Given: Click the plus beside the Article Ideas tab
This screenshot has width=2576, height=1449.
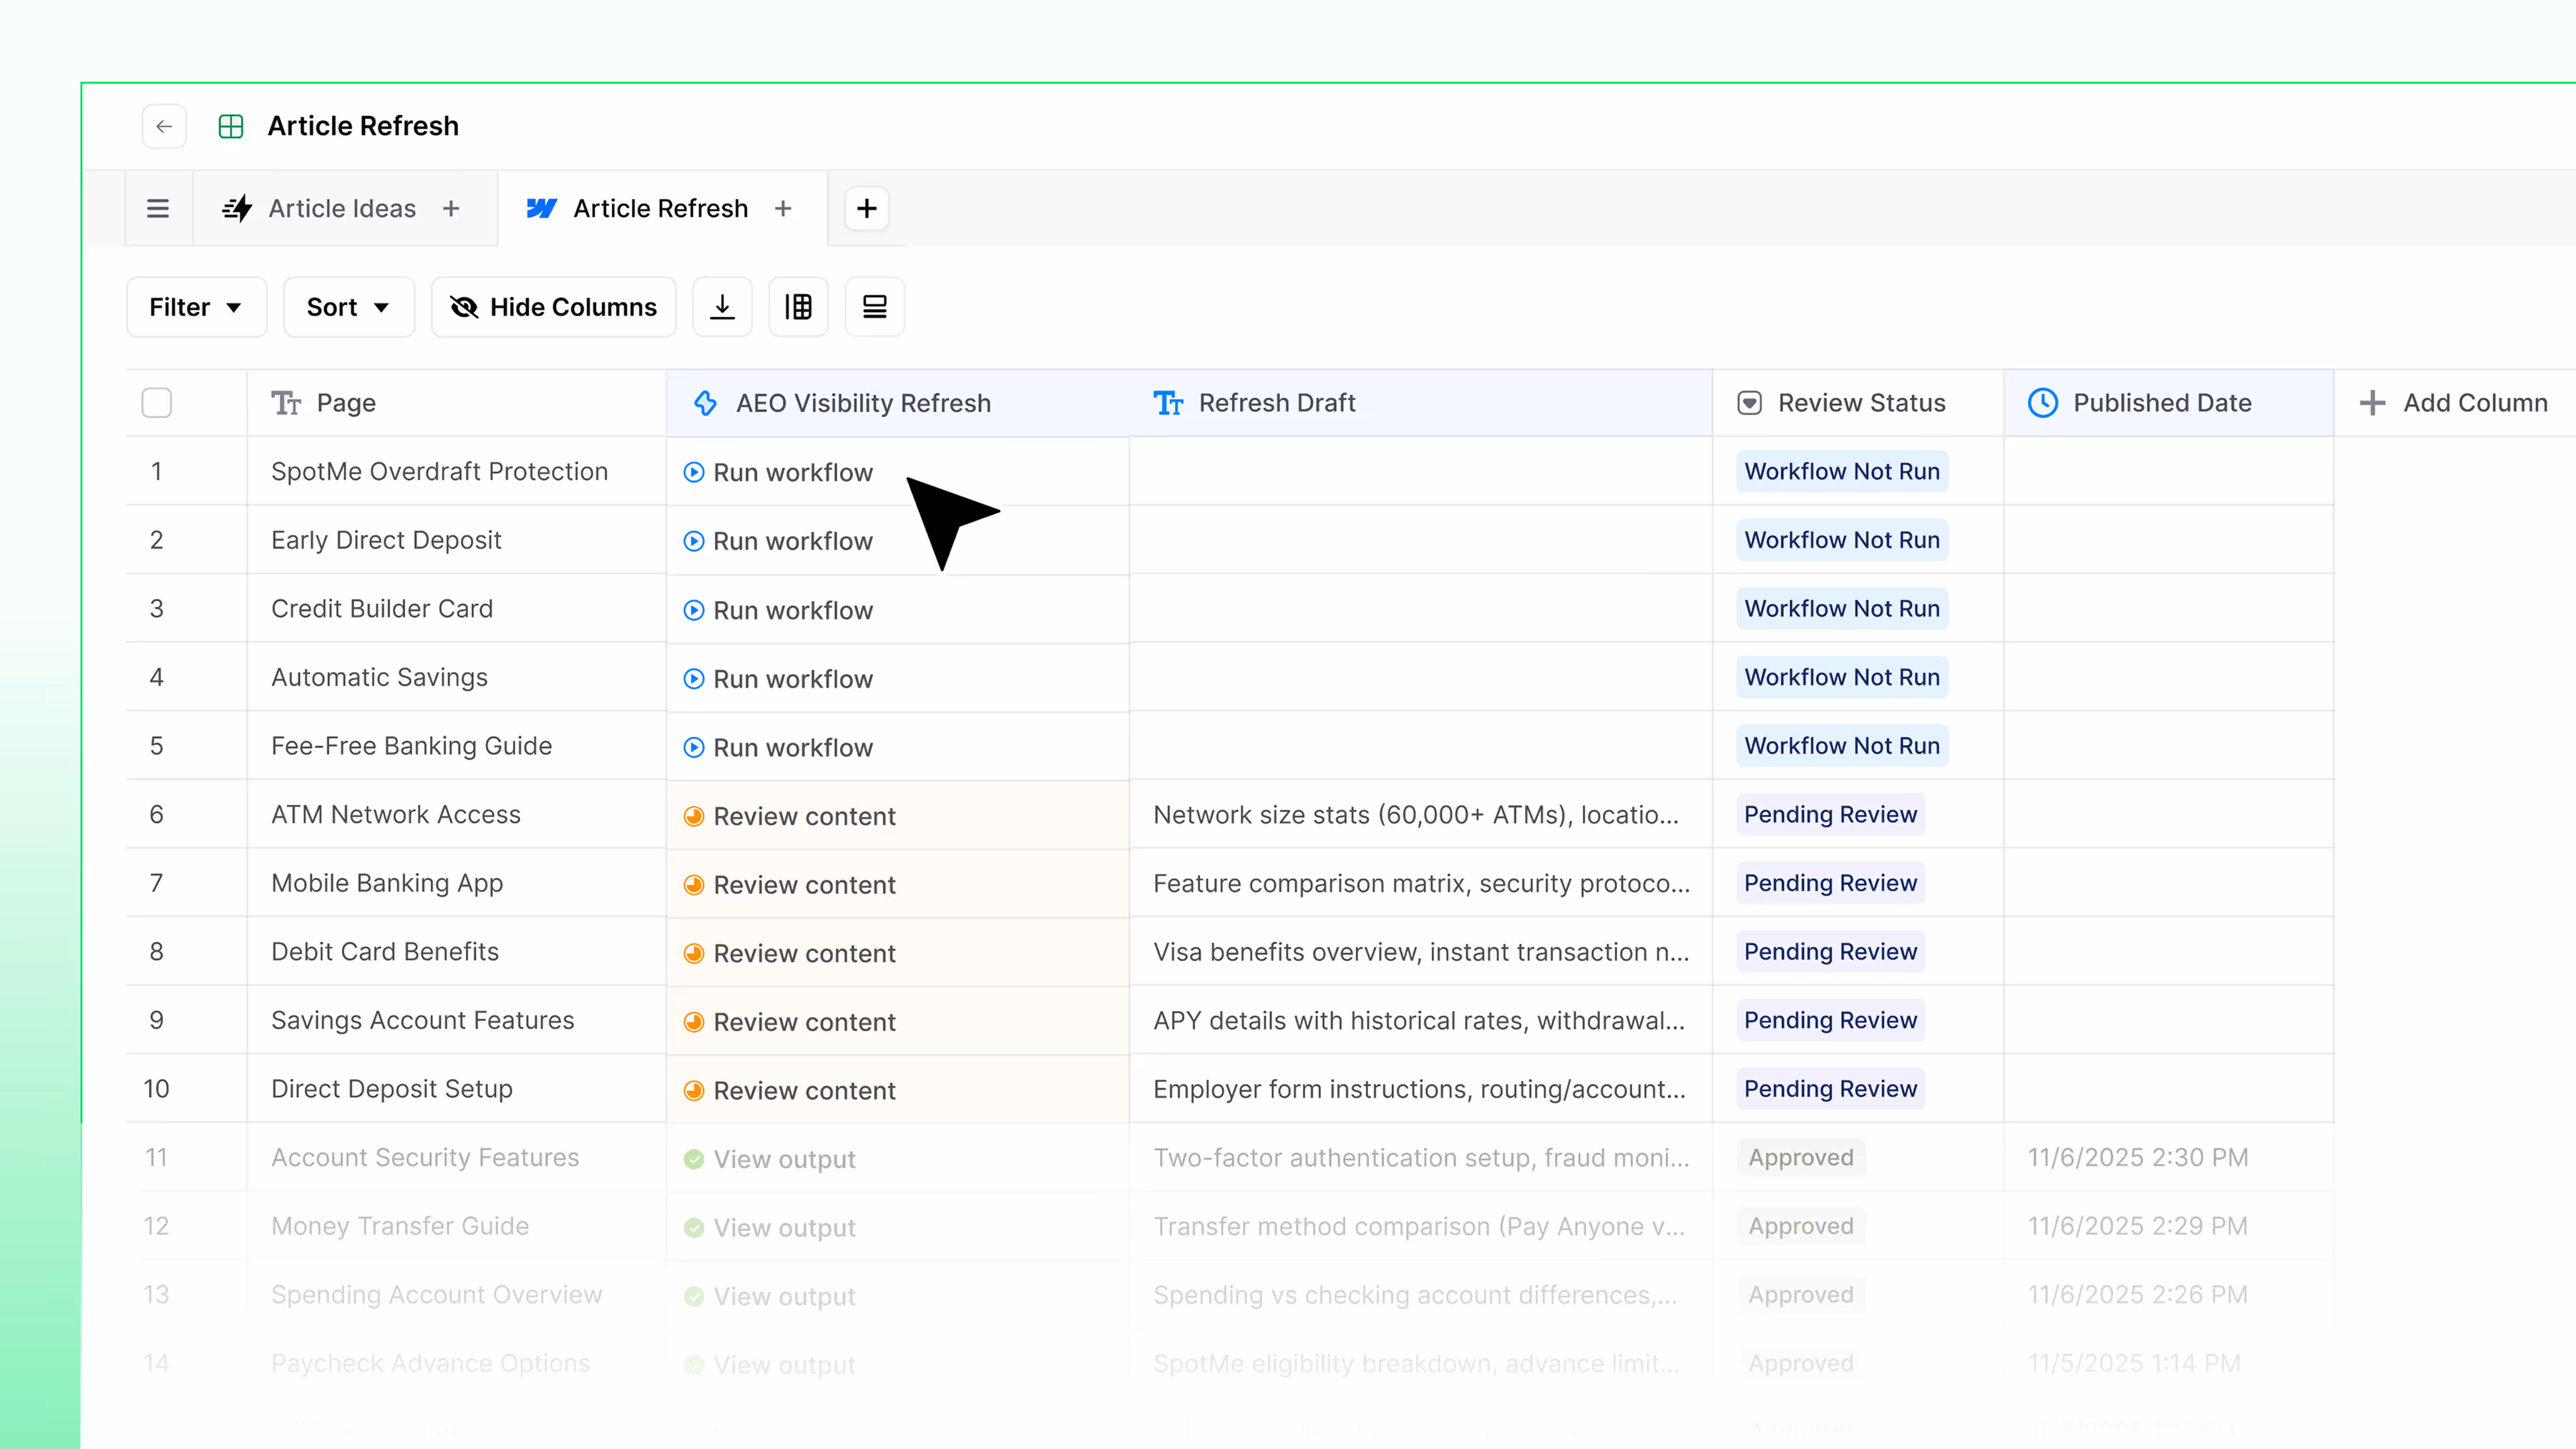Looking at the screenshot, I should [x=451, y=208].
